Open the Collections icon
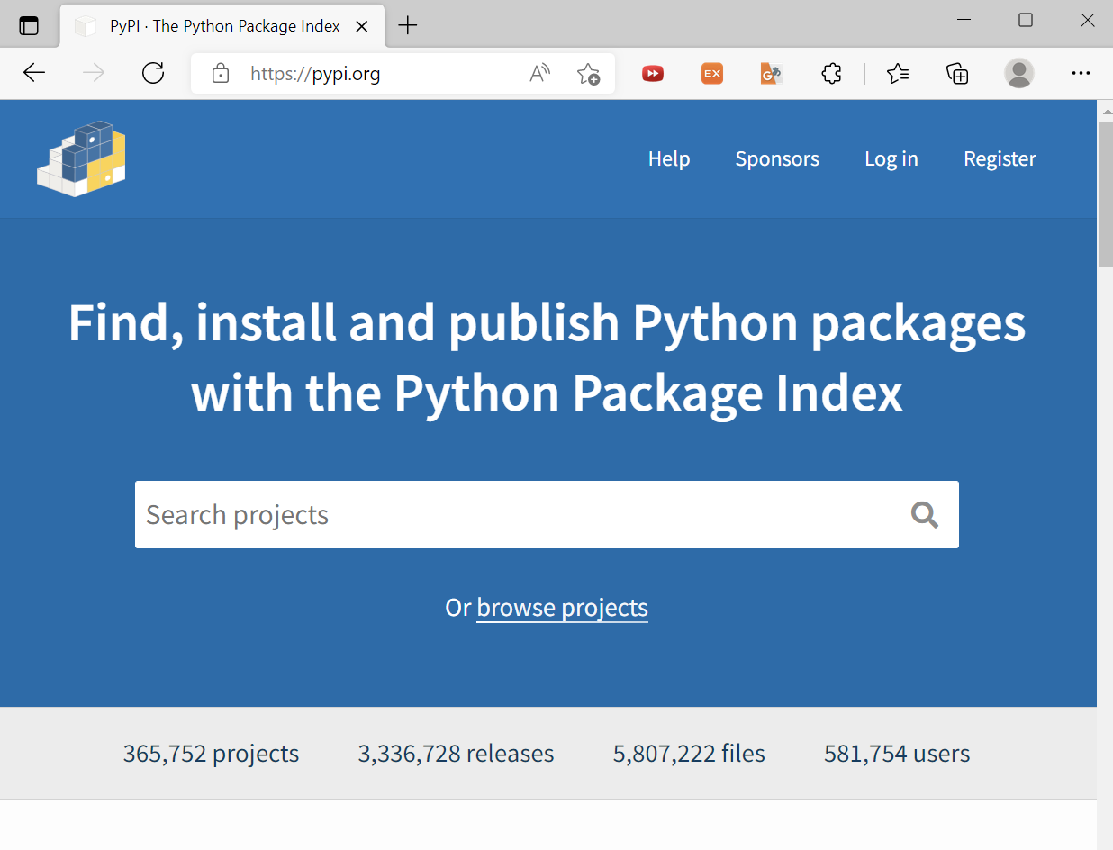The height and width of the screenshot is (850, 1113). click(957, 73)
